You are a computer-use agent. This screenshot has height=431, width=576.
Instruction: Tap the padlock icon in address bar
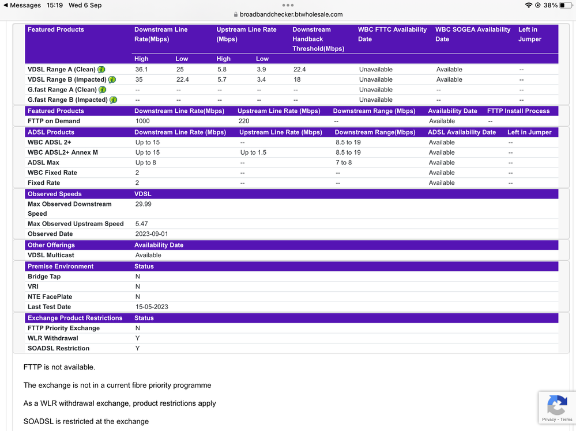click(235, 14)
